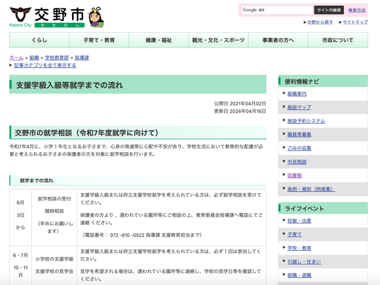Open 条例・規則（例規集） link

click(x=311, y=189)
